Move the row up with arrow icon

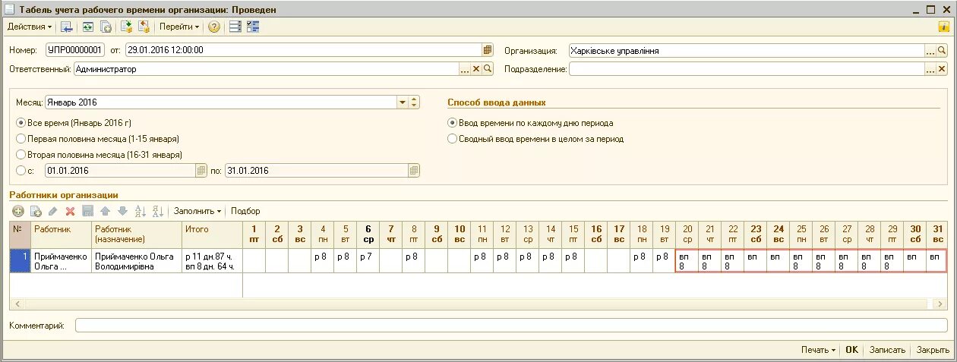pos(106,211)
